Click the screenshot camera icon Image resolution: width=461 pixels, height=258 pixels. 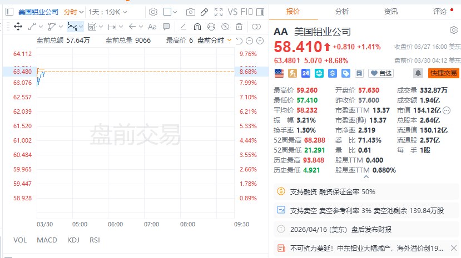pos(191,12)
